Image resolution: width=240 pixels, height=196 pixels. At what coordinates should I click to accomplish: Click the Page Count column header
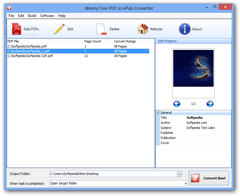(x=98, y=41)
